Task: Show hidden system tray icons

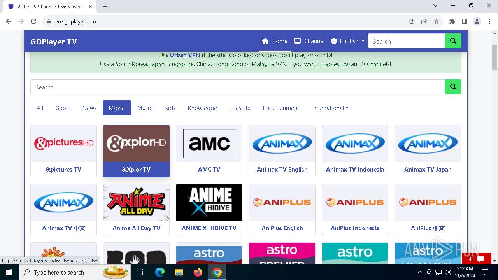Action: coord(419,272)
